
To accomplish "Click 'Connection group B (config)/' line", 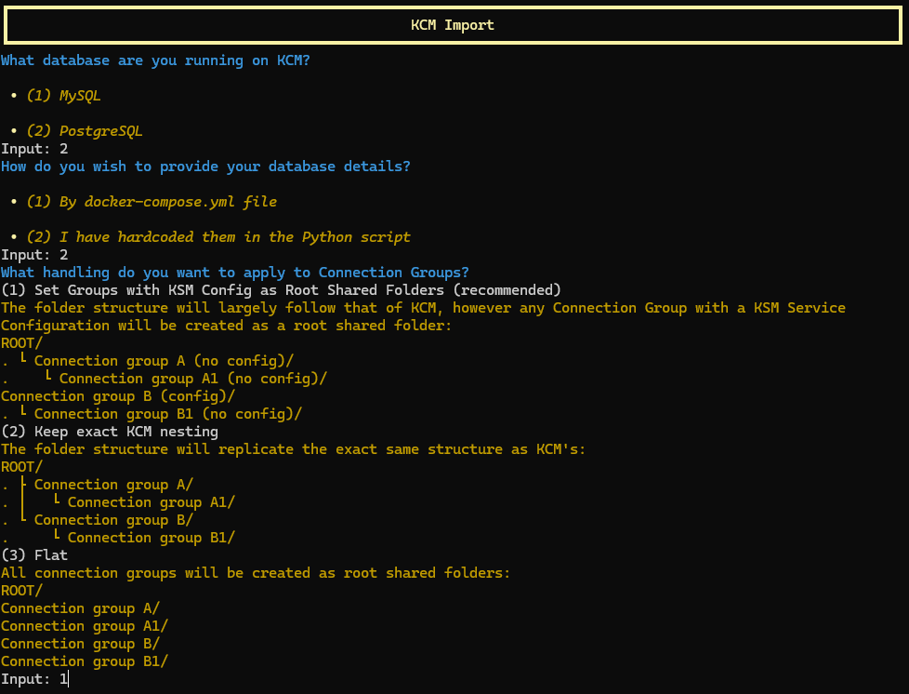I will click(x=118, y=396).
